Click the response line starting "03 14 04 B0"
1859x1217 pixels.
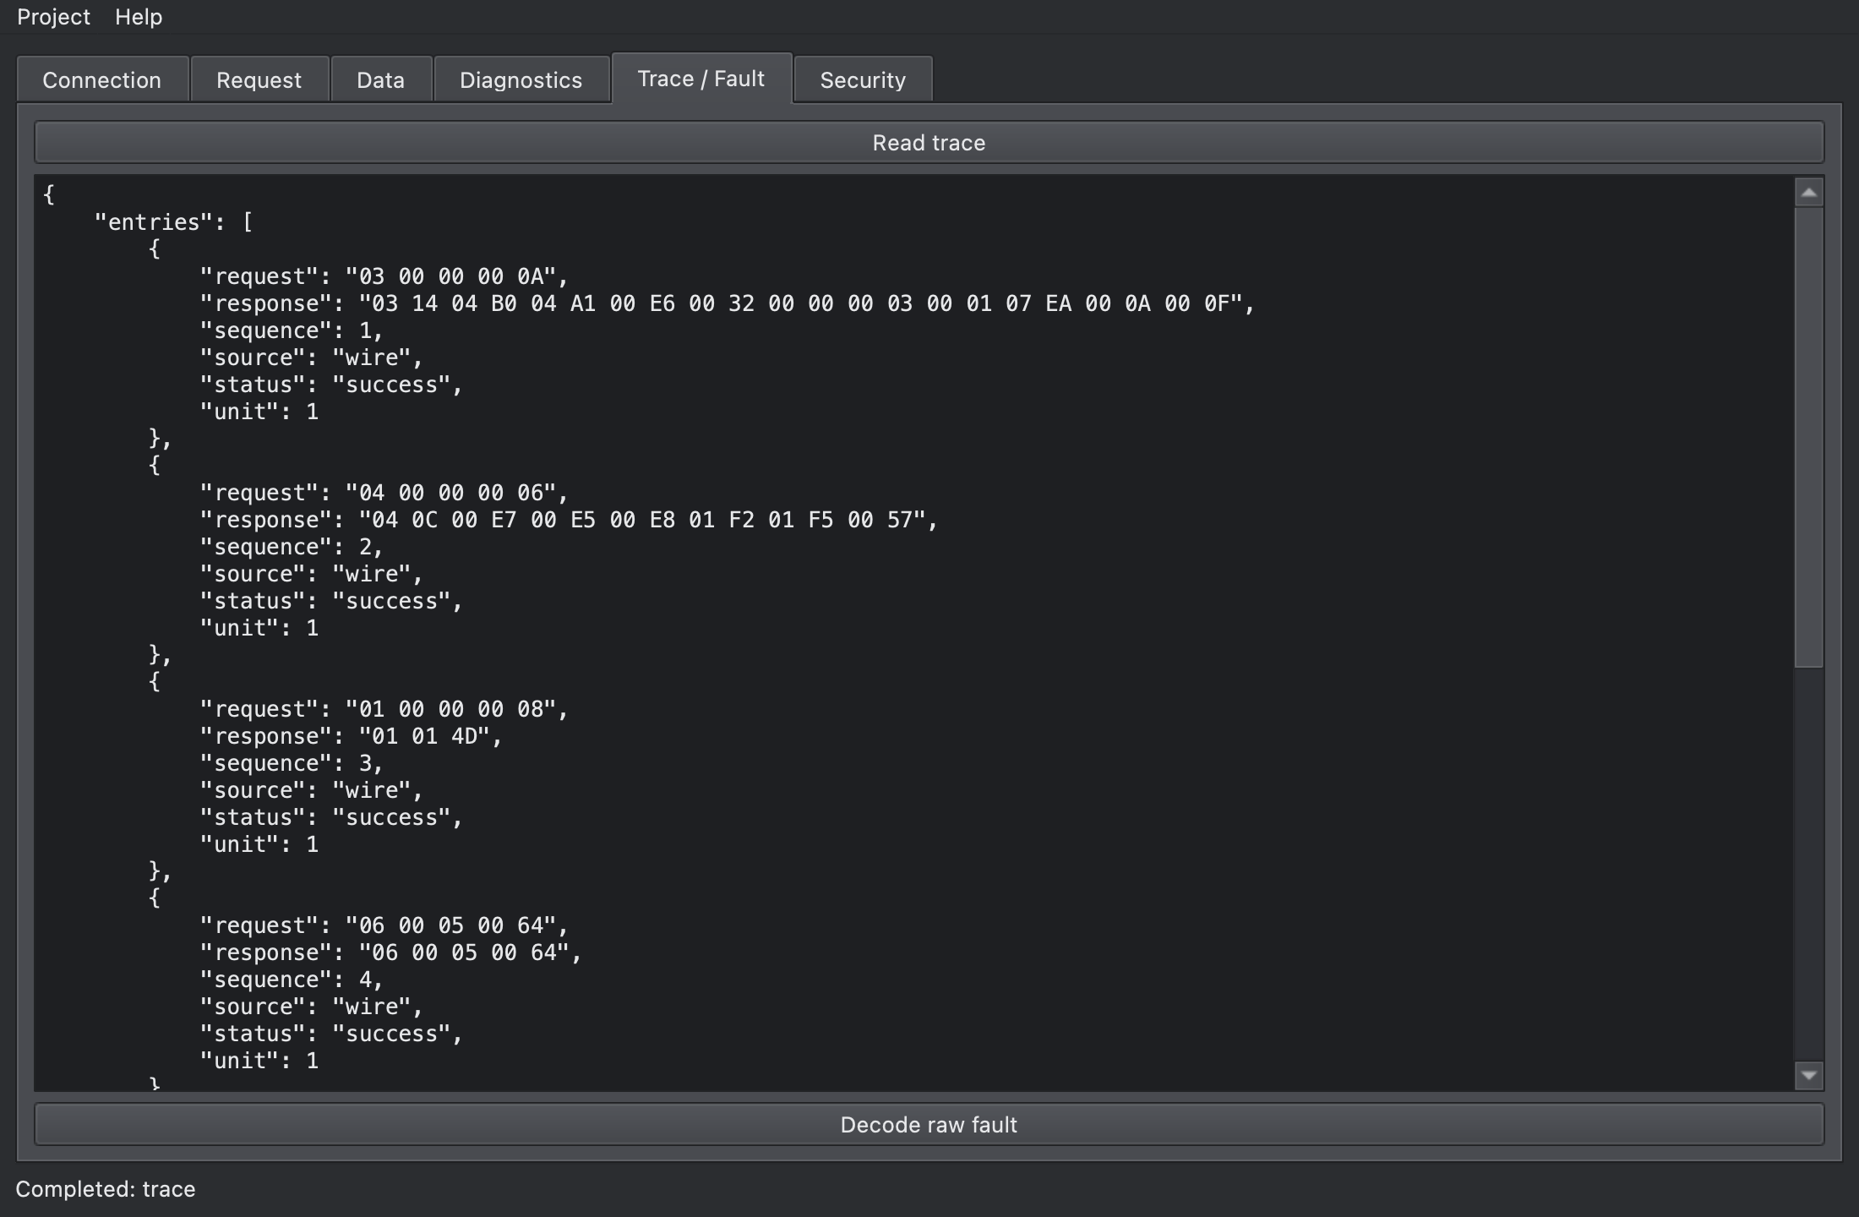[728, 303]
